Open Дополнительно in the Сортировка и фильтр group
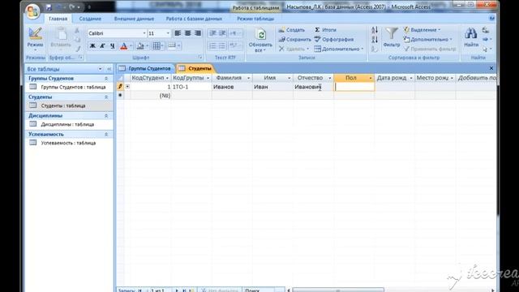 coord(427,40)
